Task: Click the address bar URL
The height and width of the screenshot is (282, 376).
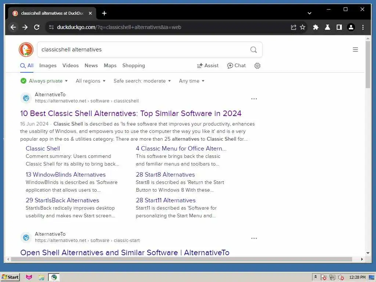Action: point(119,27)
